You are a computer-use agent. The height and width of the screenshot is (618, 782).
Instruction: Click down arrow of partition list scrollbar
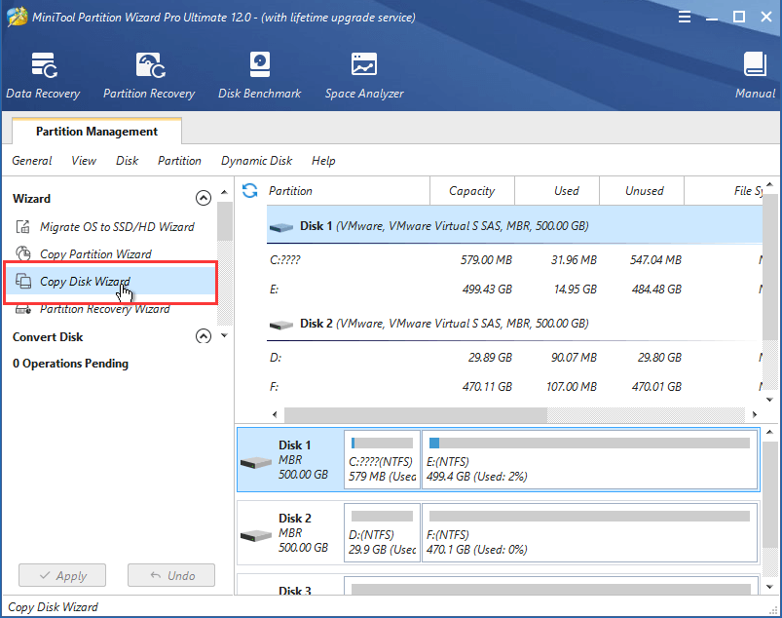769,400
